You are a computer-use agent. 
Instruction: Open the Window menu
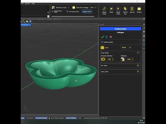click(x=27, y=4)
